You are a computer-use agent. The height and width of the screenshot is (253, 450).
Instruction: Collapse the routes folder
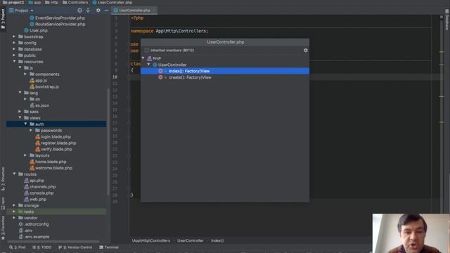[x=14, y=174]
